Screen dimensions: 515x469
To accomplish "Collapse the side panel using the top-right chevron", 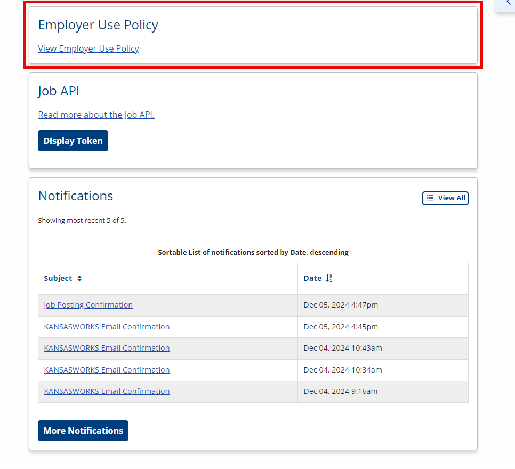I will pos(509,3).
